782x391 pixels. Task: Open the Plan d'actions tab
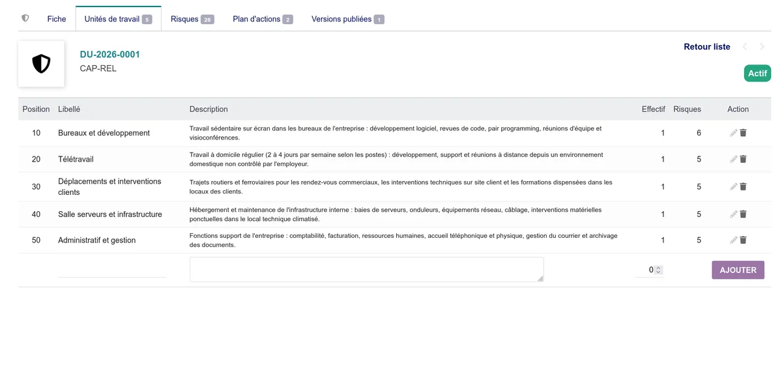click(263, 19)
